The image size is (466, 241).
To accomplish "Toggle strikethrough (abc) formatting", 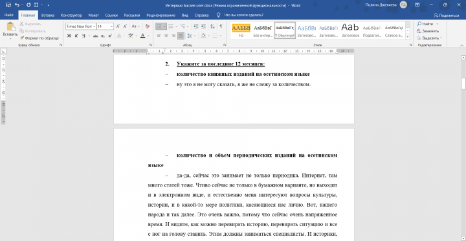I will pyautogui.click(x=95, y=36).
